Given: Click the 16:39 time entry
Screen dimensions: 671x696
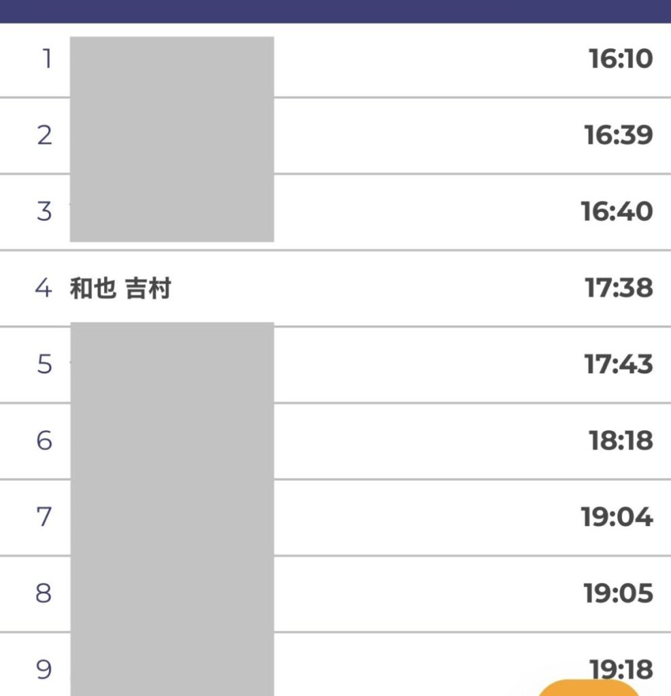Looking at the screenshot, I should 619,135.
